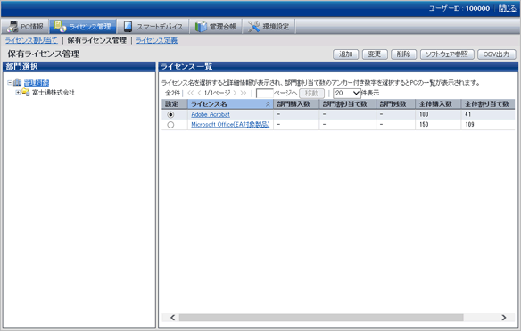This screenshot has height=331, width=521.
Task: Click the 全体割り当て数 column header
Action: pos(488,104)
